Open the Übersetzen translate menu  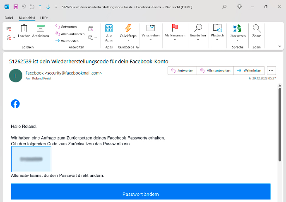point(237,33)
